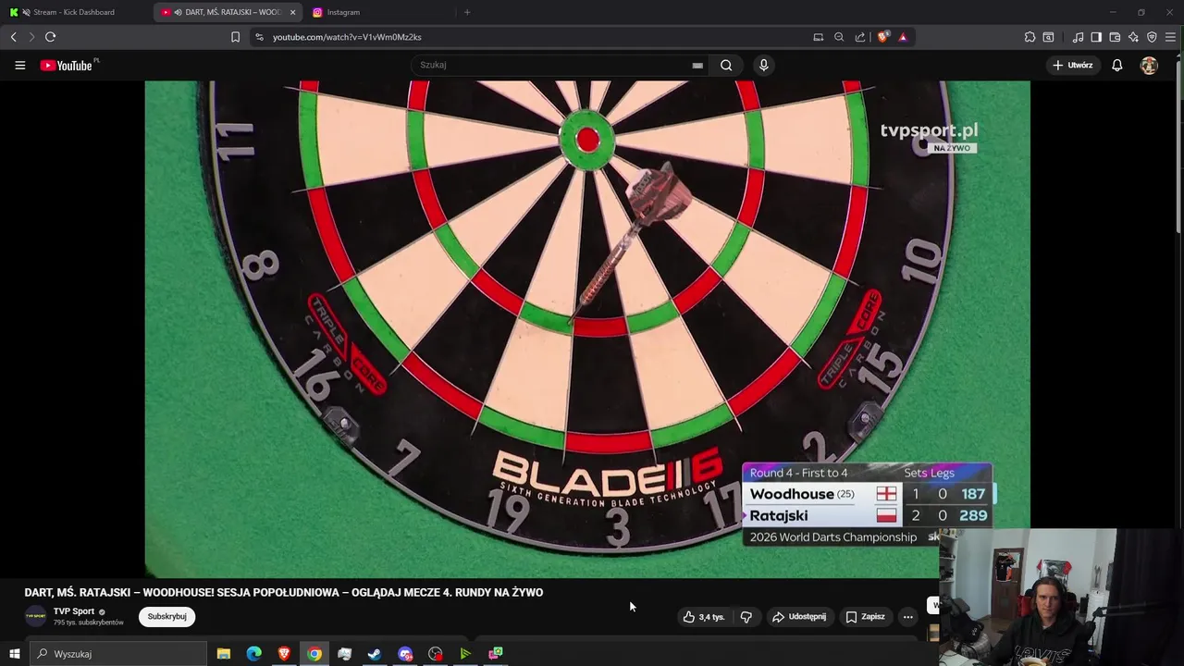Image resolution: width=1184 pixels, height=666 pixels.
Task: Open Microsoft Edge from the taskbar
Action: pos(253,654)
